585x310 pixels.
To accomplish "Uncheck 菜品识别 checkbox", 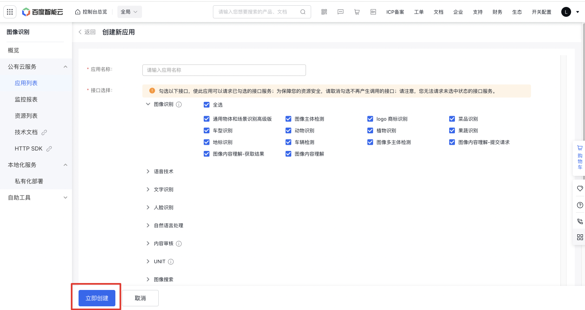I will tap(452, 119).
